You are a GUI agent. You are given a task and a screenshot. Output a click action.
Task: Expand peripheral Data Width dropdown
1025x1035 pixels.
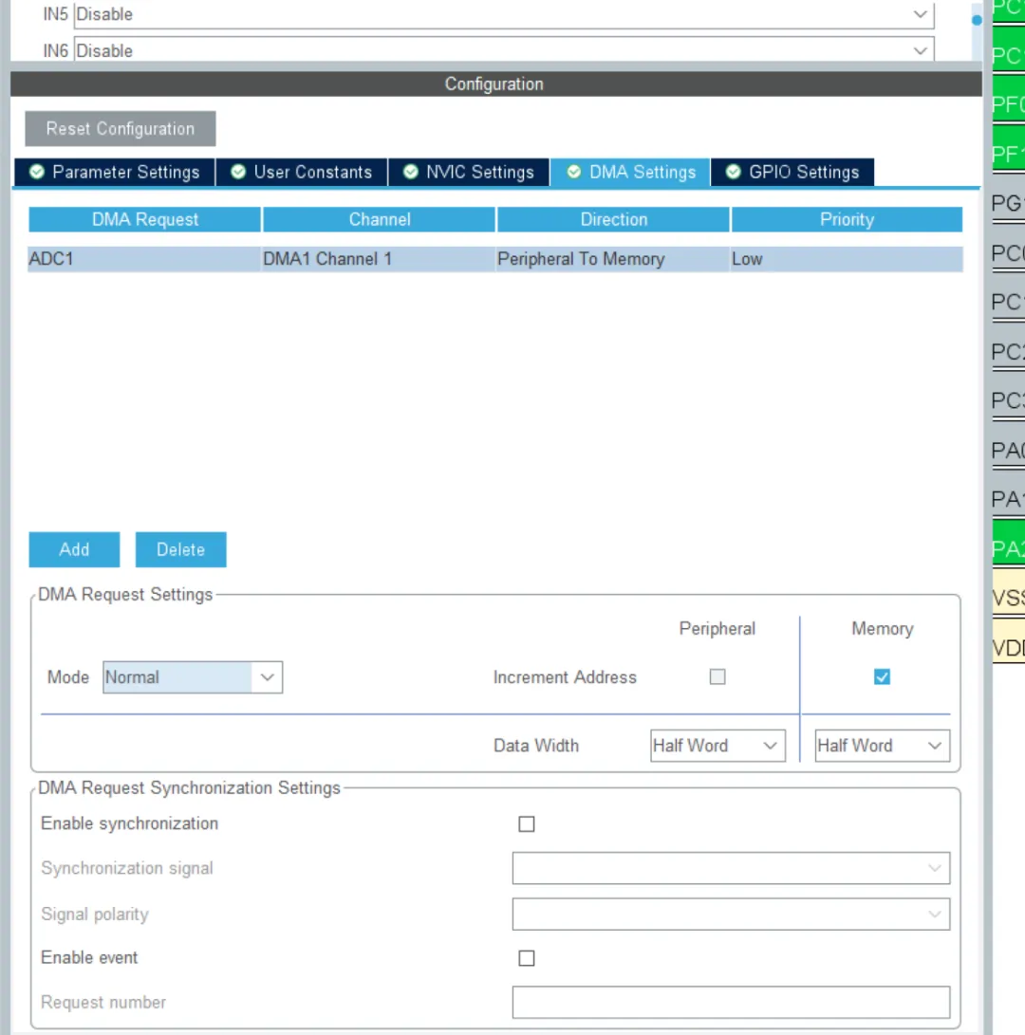pyautogui.click(x=717, y=746)
